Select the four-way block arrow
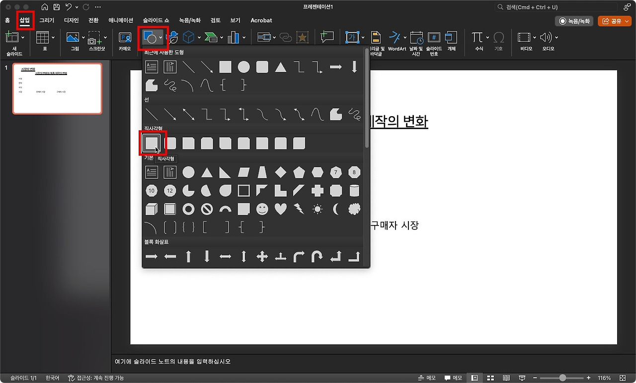This screenshot has width=636, height=383. [x=262, y=256]
